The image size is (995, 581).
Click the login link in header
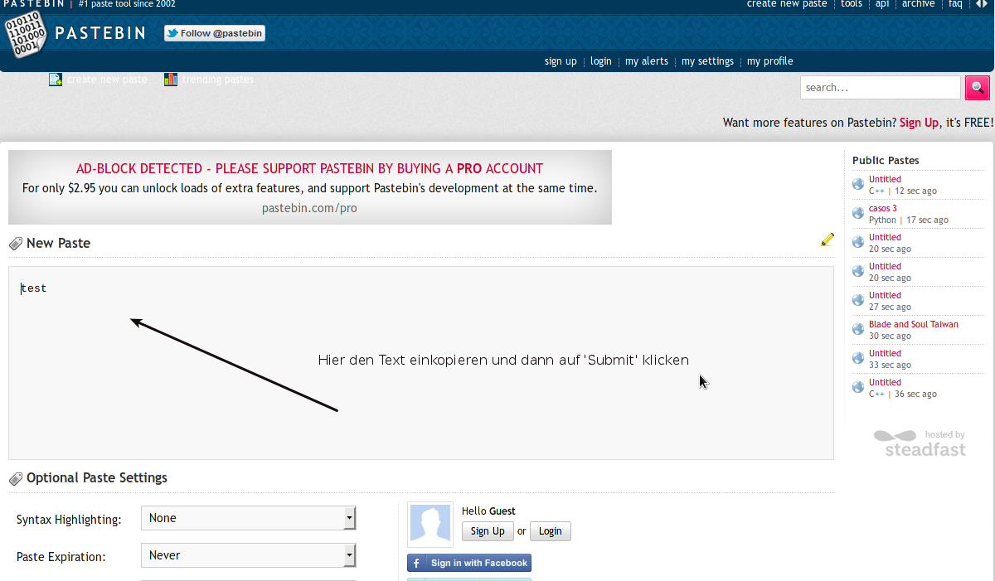click(x=601, y=61)
